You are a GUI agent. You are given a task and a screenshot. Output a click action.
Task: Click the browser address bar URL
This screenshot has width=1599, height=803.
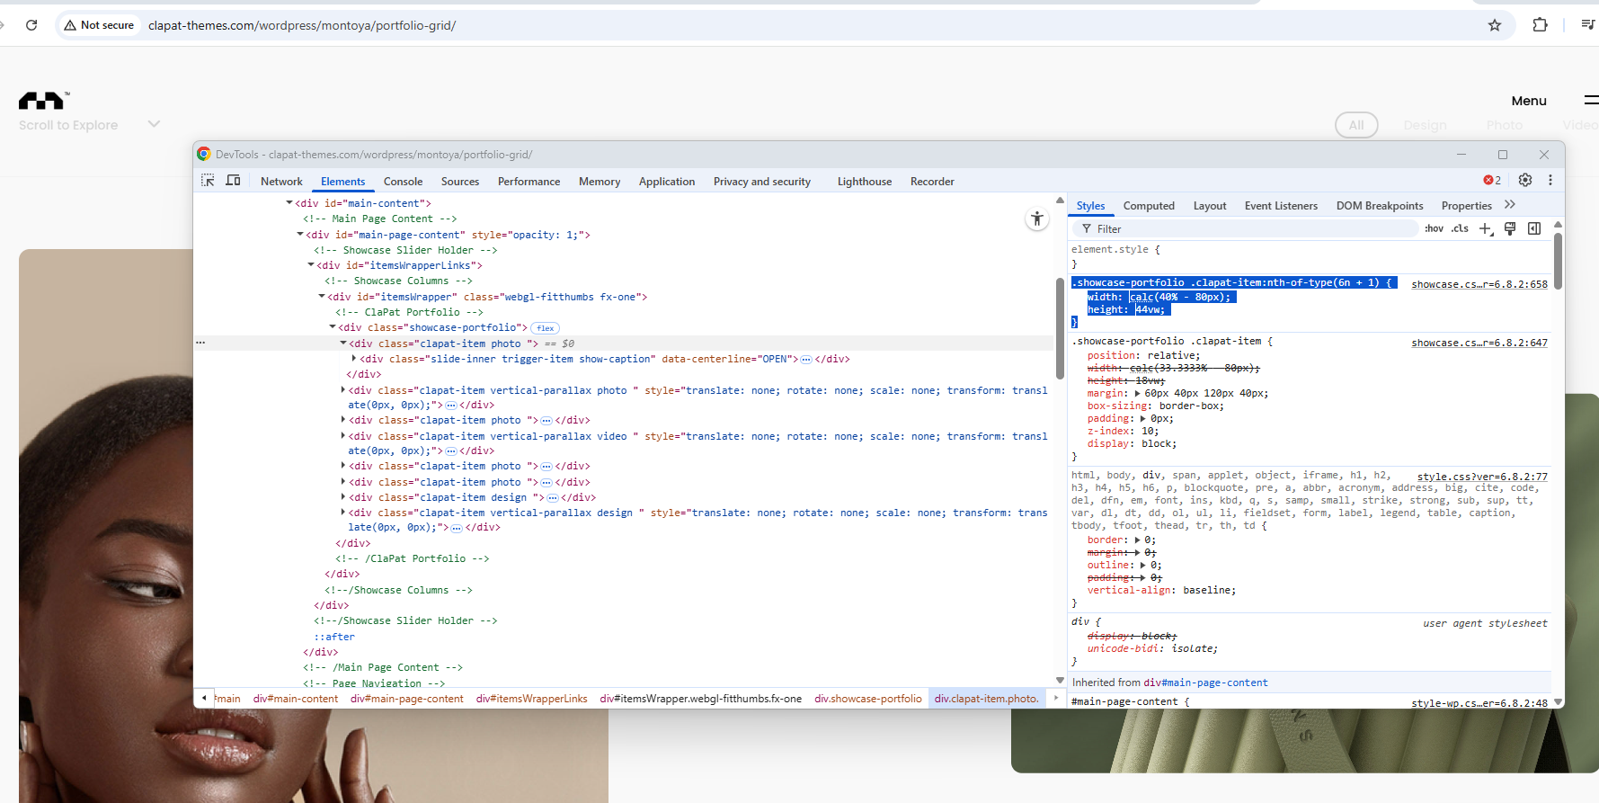click(x=302, y=25)
